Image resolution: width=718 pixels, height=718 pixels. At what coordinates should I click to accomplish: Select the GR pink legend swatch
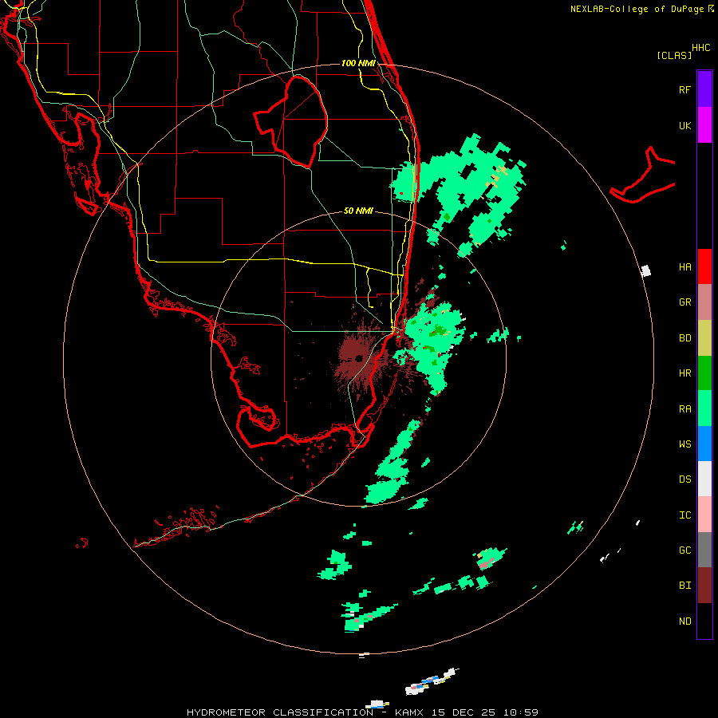(704, 302)
